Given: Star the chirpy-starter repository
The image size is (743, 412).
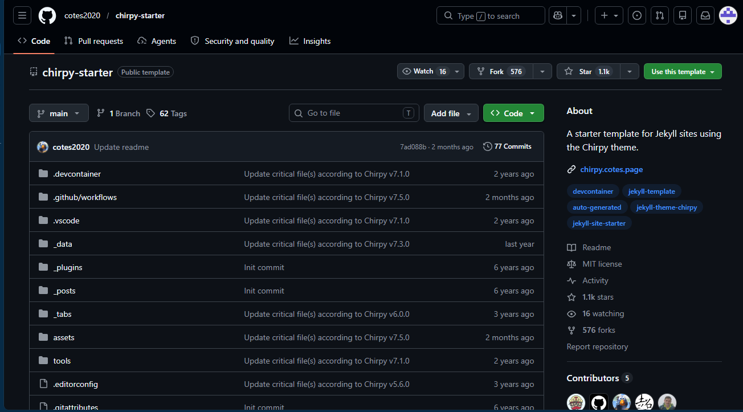Looking at the screenshot, I should coord(588,71).
